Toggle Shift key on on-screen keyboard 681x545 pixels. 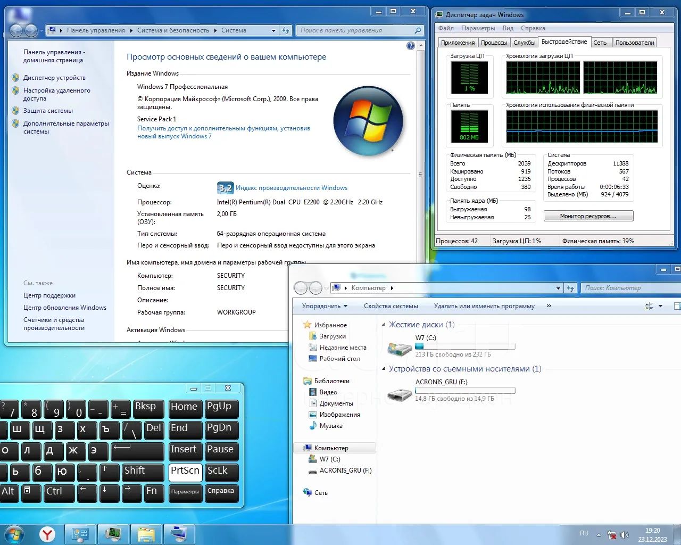pyautogui.click(x=143, y=472)
